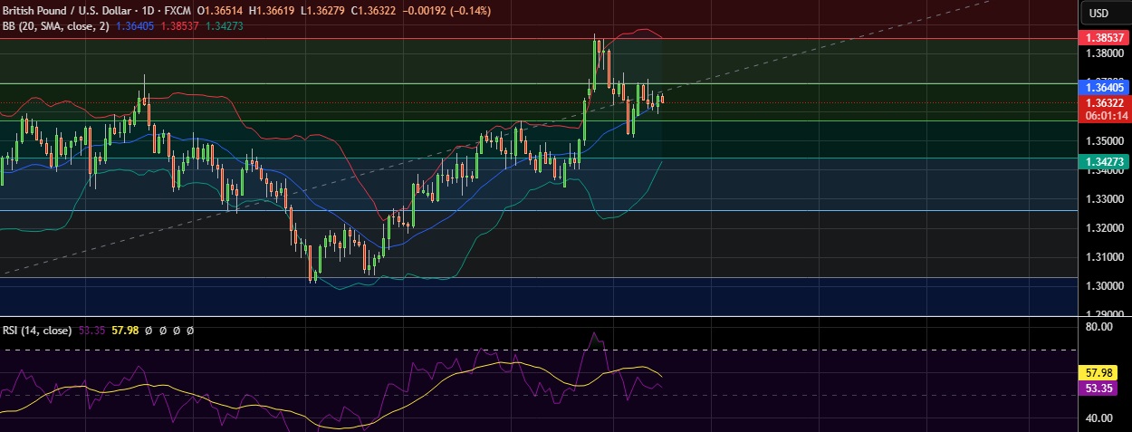
Task: Click the red 1.38537 upper band price label
Action: point(1104,38)
